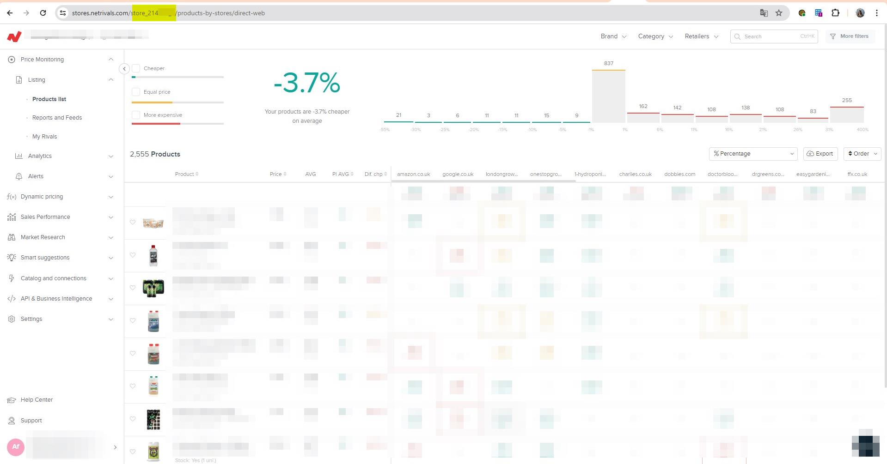
Task: Enable the Cheaper checkbox filter
Action: click(x=136, y=68)
